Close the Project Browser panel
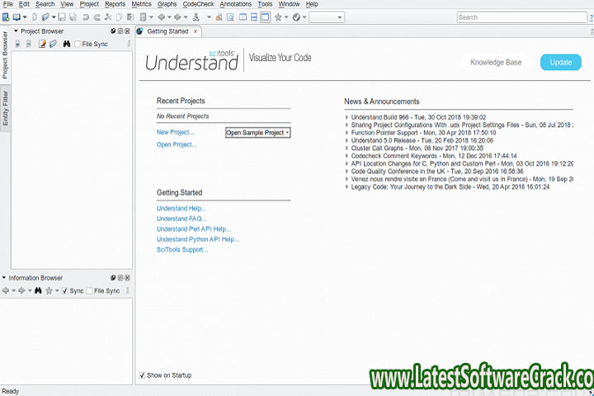 127,31
